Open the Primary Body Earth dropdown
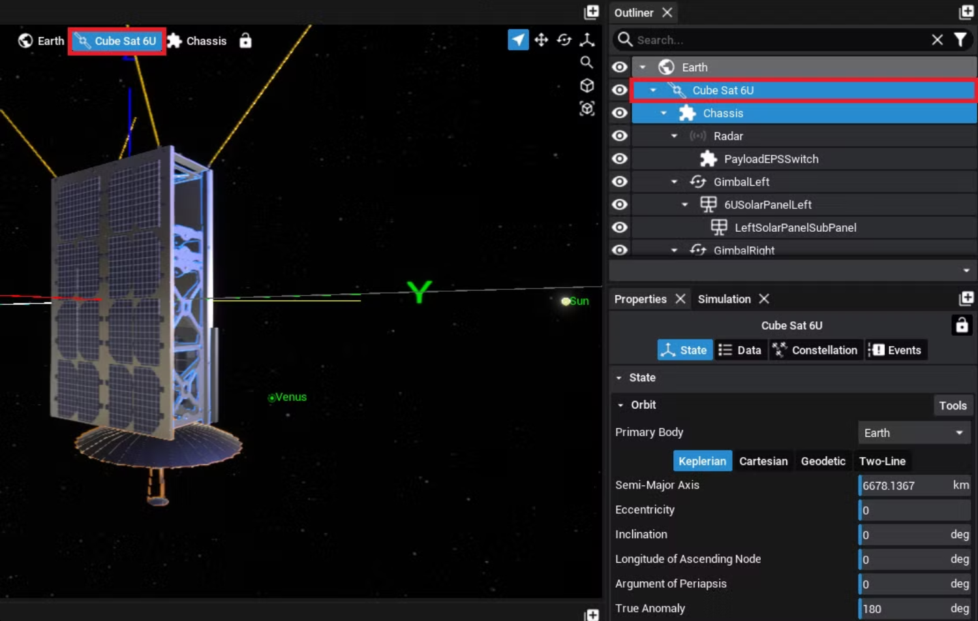 coord(914,433)
